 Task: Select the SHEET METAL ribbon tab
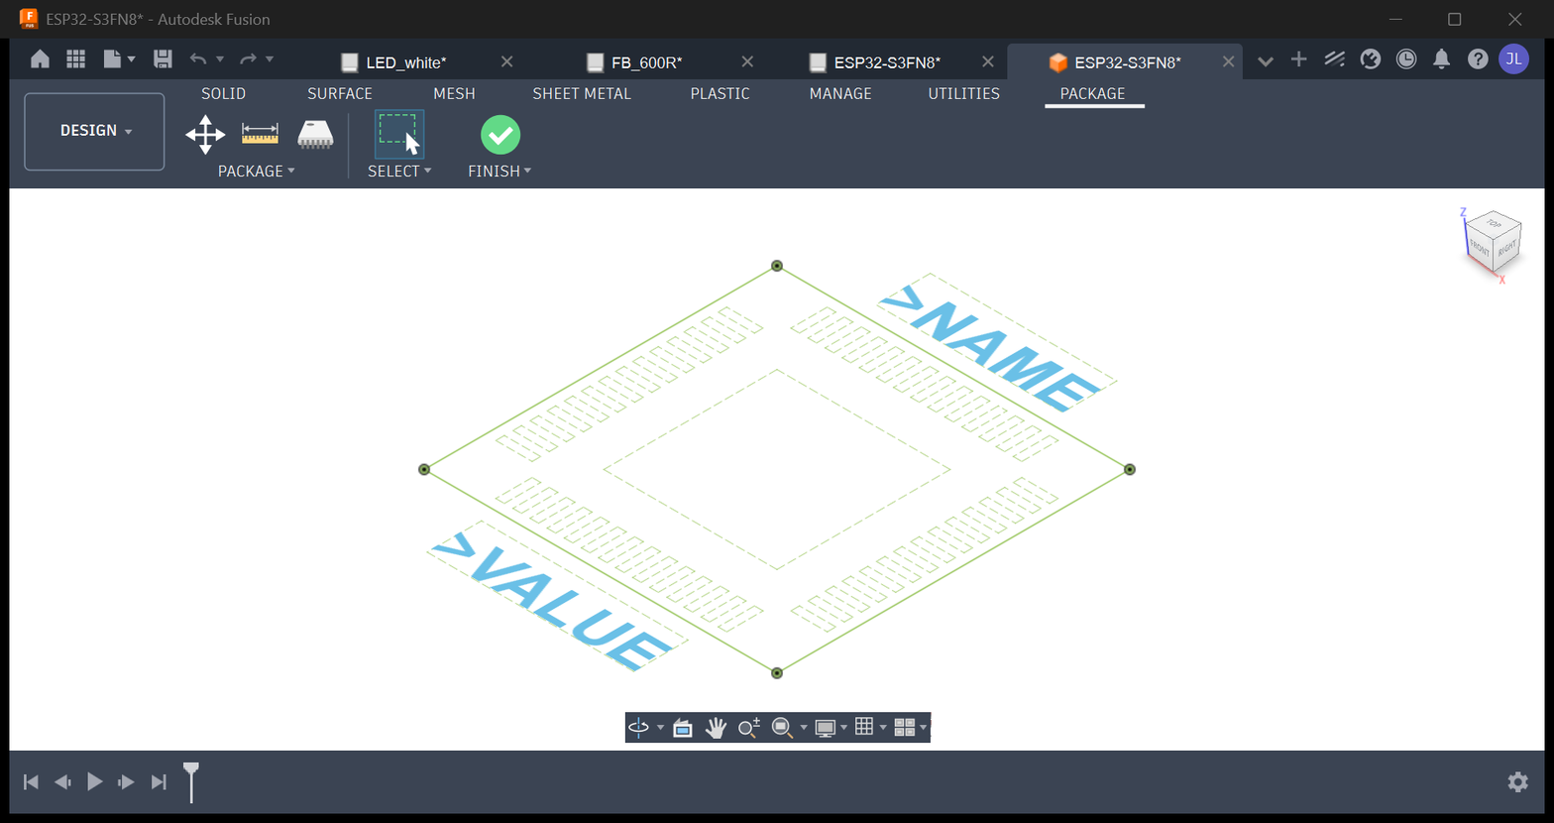point(582,93)
